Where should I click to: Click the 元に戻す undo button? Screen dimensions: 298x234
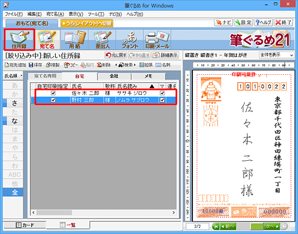coord(116,55)
